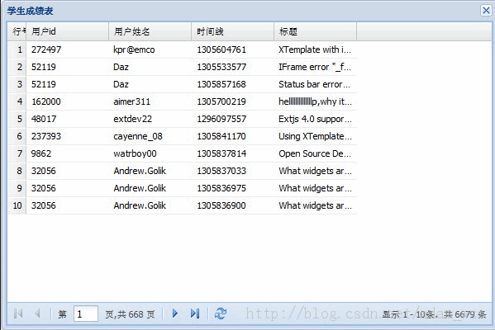The height and width of the screenshot is (330, 495).
Task: Sort by the 用户id column header
Action: click(68, 31)
